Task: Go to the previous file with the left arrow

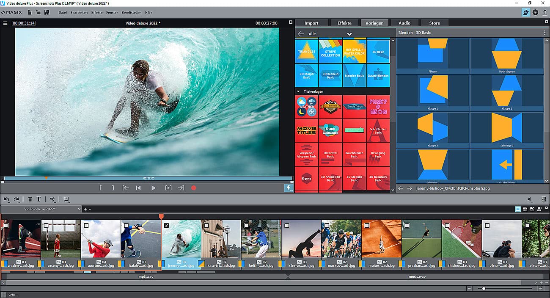Action: click(x=400, y=188)
